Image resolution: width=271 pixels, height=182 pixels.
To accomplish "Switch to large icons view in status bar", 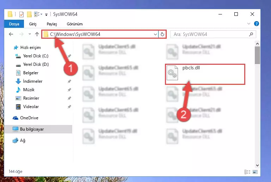I will [x=255, y=172].
